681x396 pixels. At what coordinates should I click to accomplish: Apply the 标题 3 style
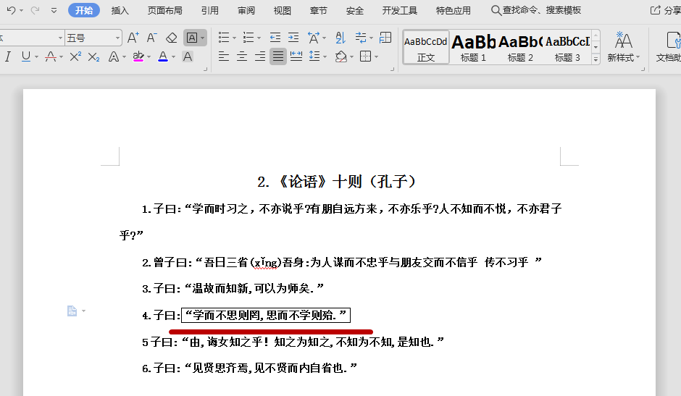coord(567,48)
